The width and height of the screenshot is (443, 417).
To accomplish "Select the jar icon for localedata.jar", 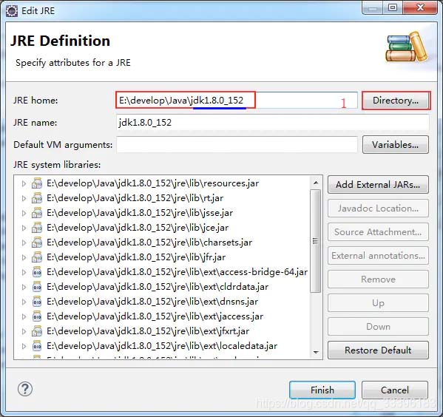I will point(37,346).
